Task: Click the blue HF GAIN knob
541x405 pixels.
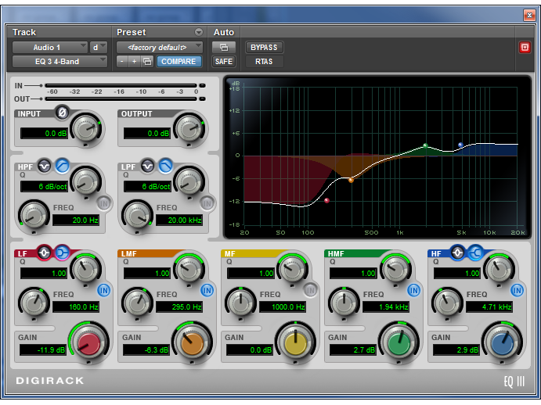Action: (x=502, y=342)
